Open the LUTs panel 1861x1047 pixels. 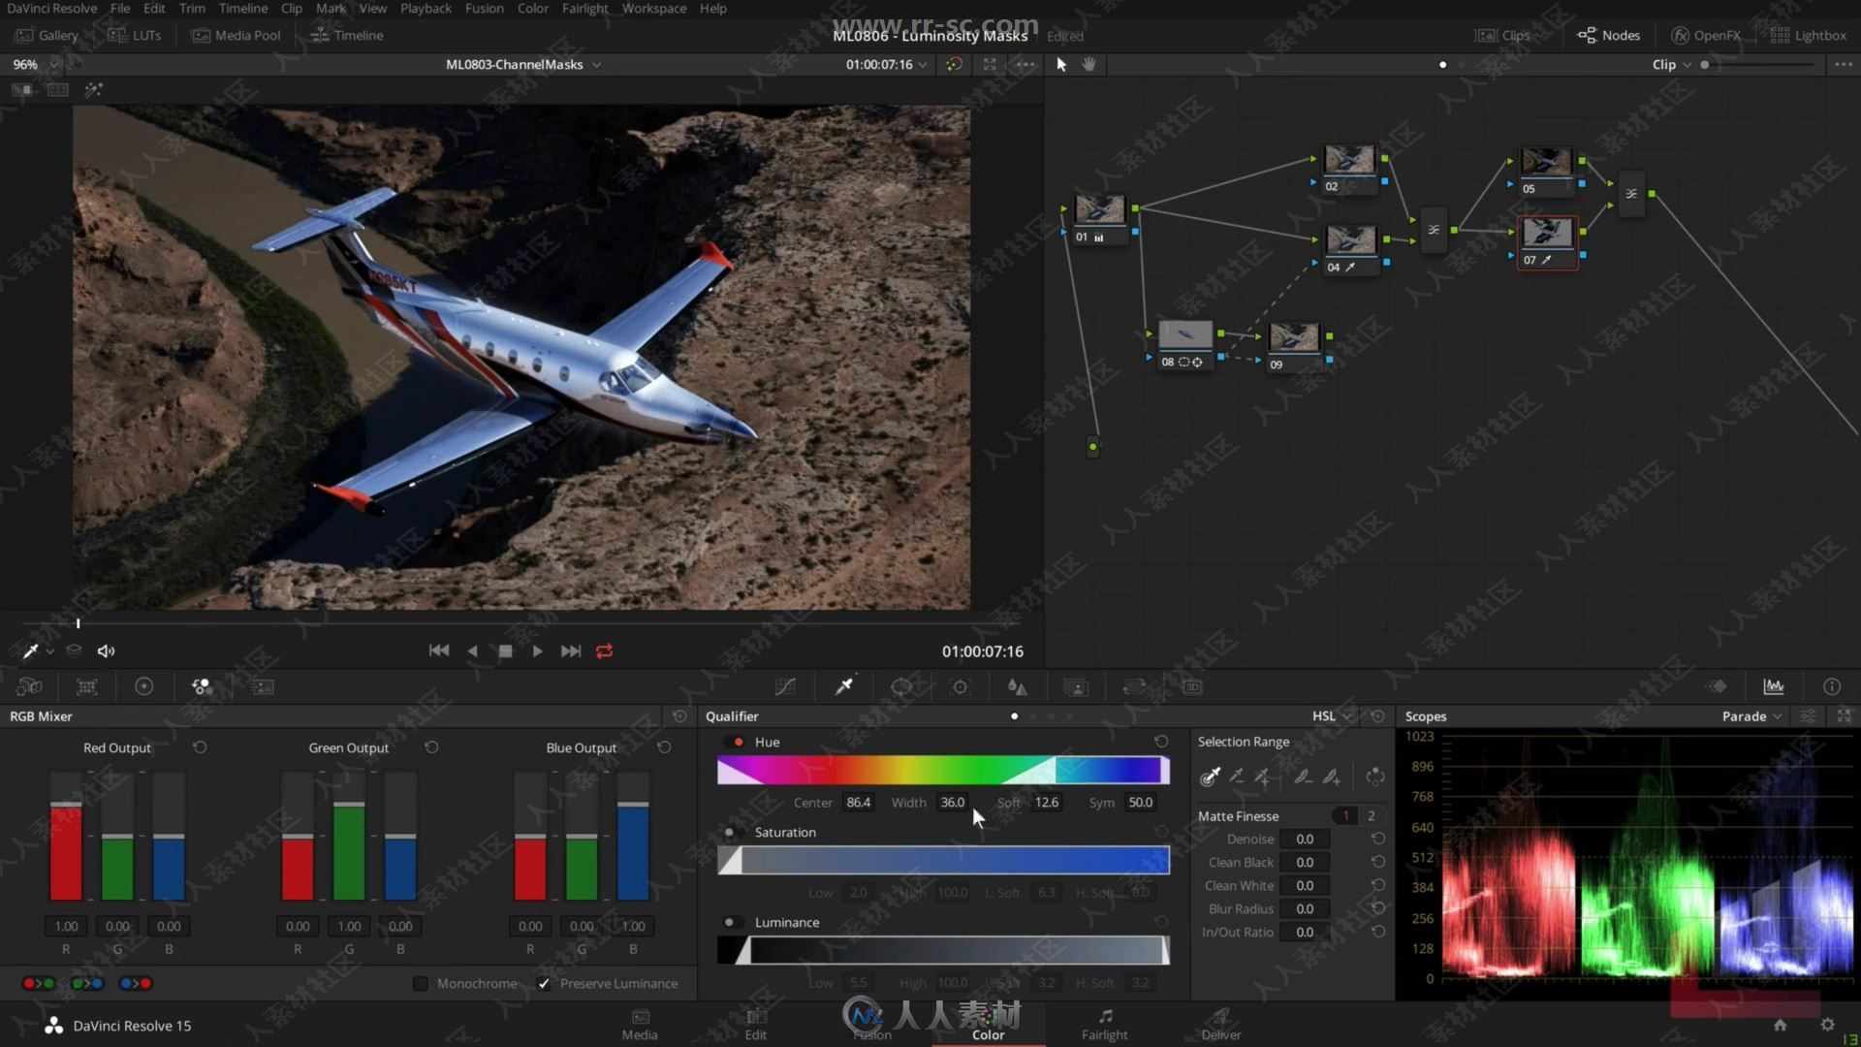tap(135, 35)
